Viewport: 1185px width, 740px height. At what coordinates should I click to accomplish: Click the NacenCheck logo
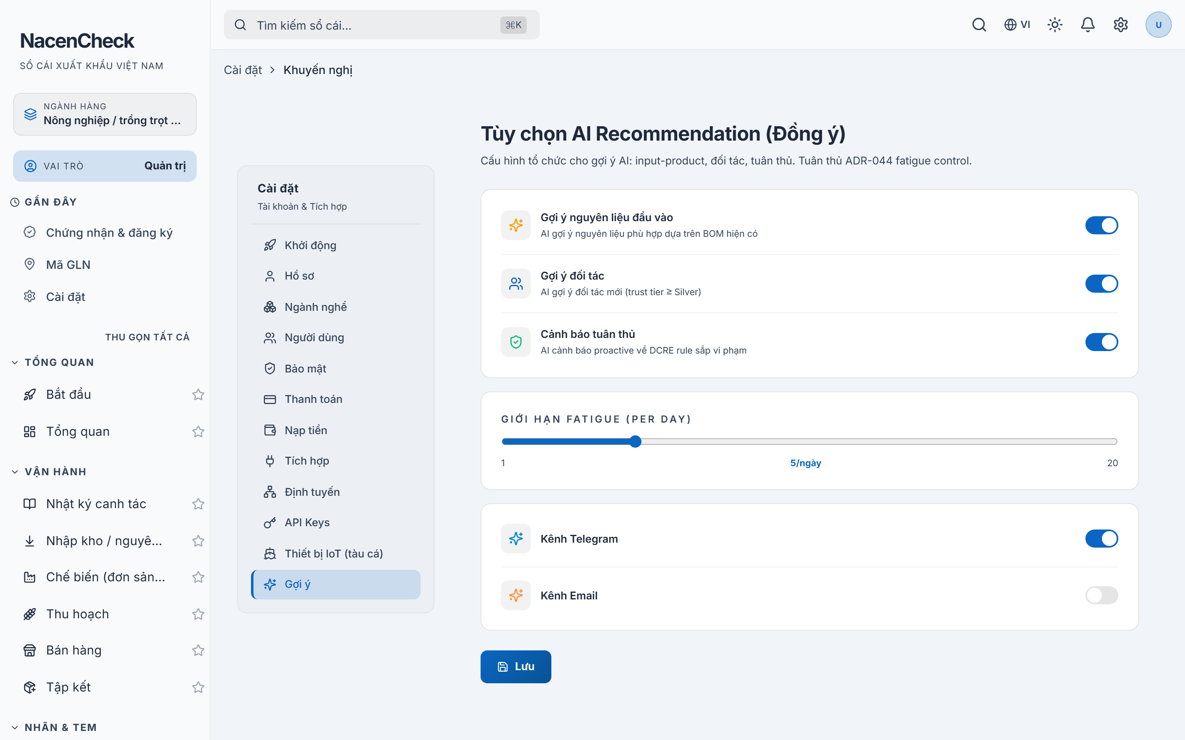tap(77, 41)
